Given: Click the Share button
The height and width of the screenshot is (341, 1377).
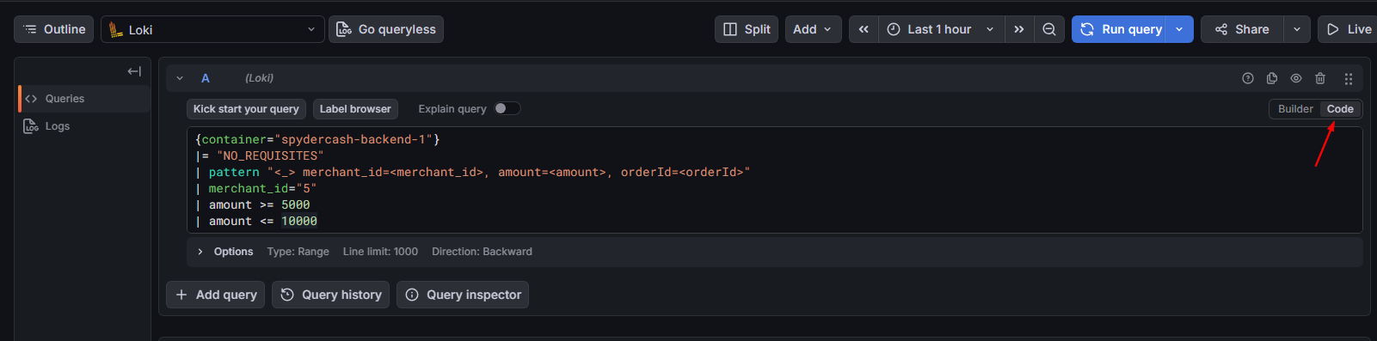Looking at the screenshot, I should click(x=1242, y=29).
